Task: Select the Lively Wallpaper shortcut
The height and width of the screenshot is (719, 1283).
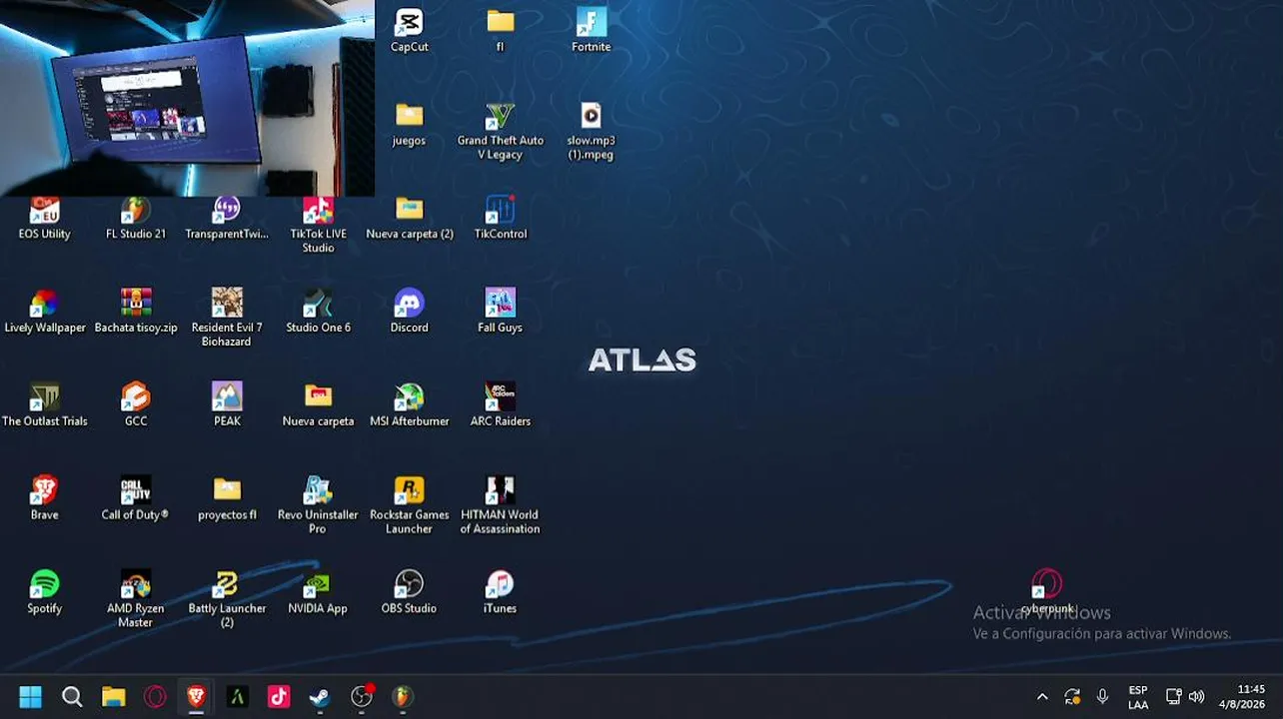Action: click(x=44, y=312)
